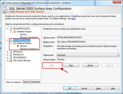Click the MISASALA1 server icon

(x=11, y=55)
